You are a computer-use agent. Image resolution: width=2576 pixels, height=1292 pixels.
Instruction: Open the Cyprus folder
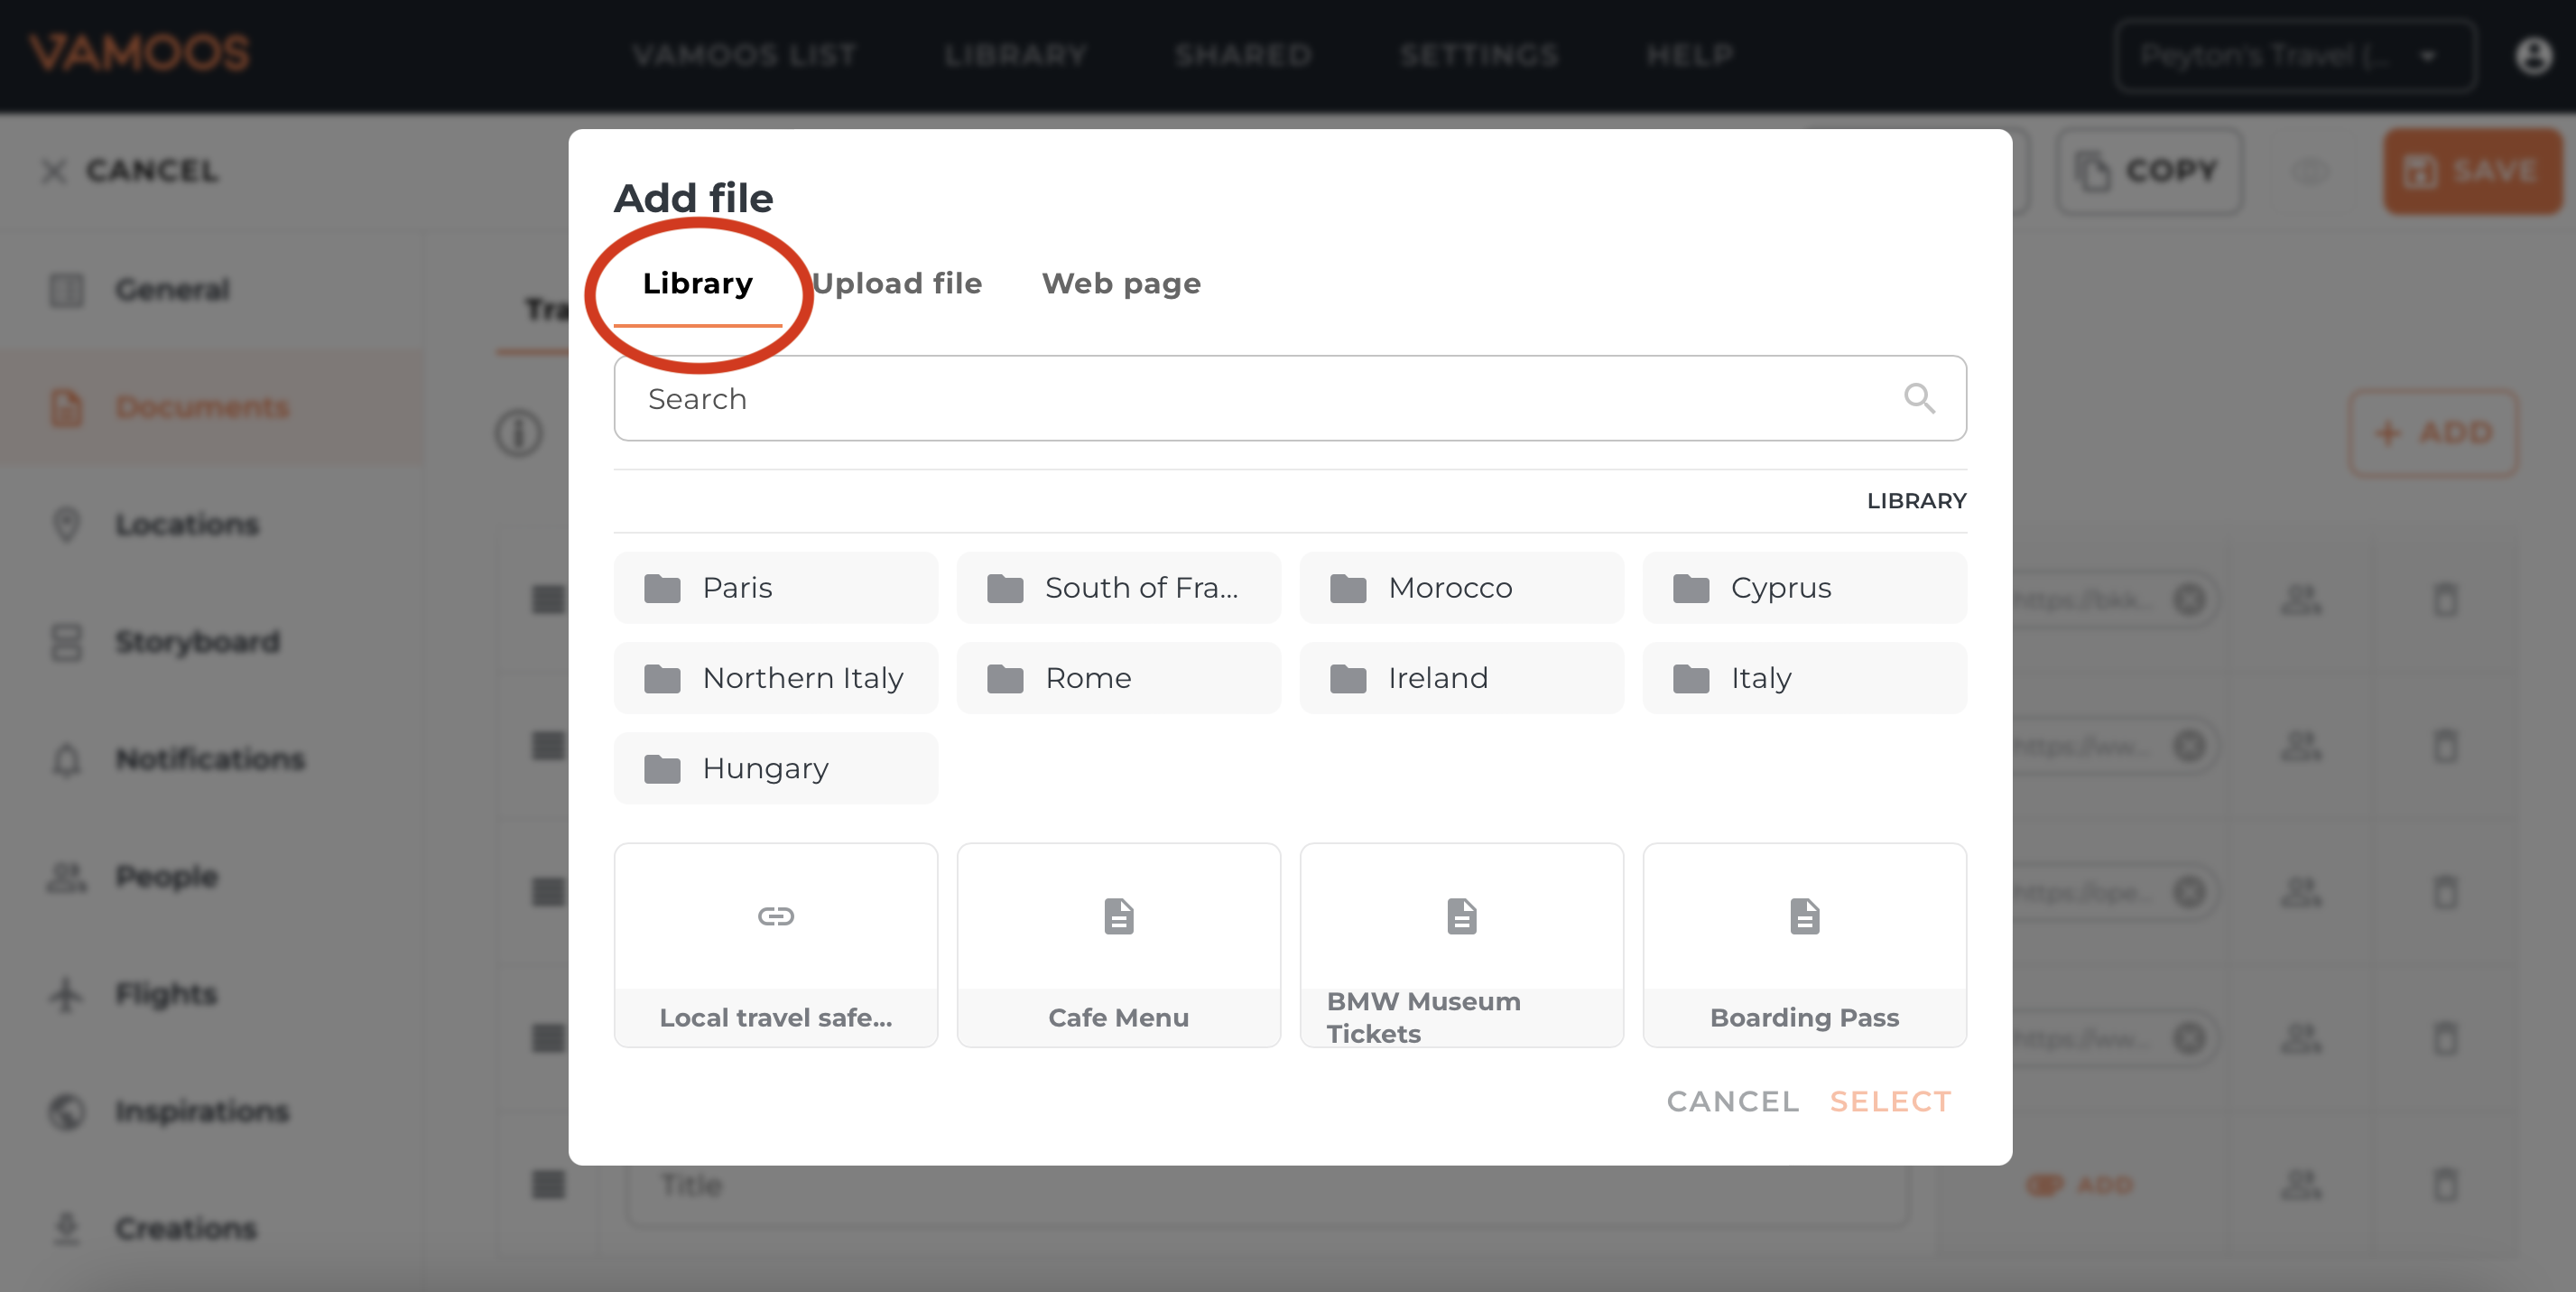click(x=1803, y=588)
